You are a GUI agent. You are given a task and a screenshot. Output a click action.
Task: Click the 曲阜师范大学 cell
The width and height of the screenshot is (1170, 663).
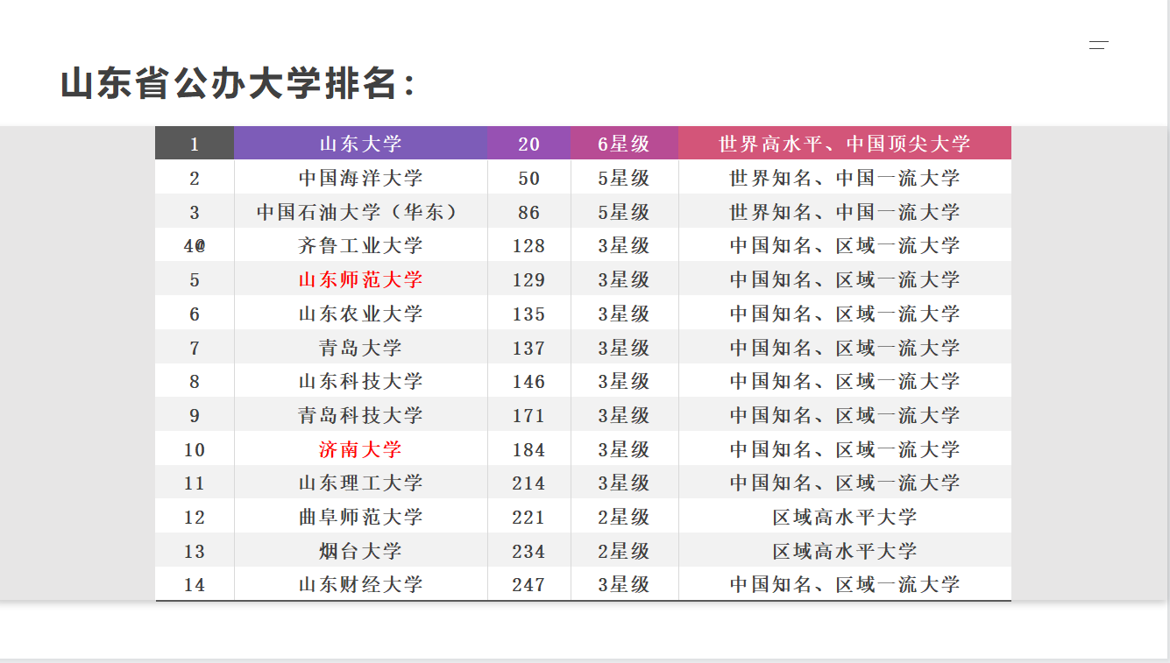pyautogui.click(x=360, y=517)
